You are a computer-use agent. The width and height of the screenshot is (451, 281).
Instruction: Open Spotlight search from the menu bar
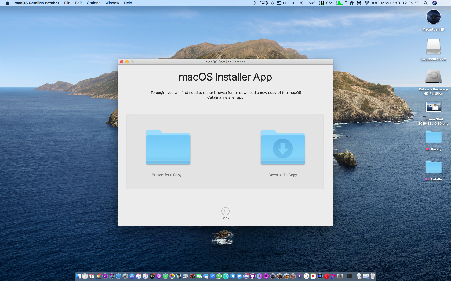point(425,3)
